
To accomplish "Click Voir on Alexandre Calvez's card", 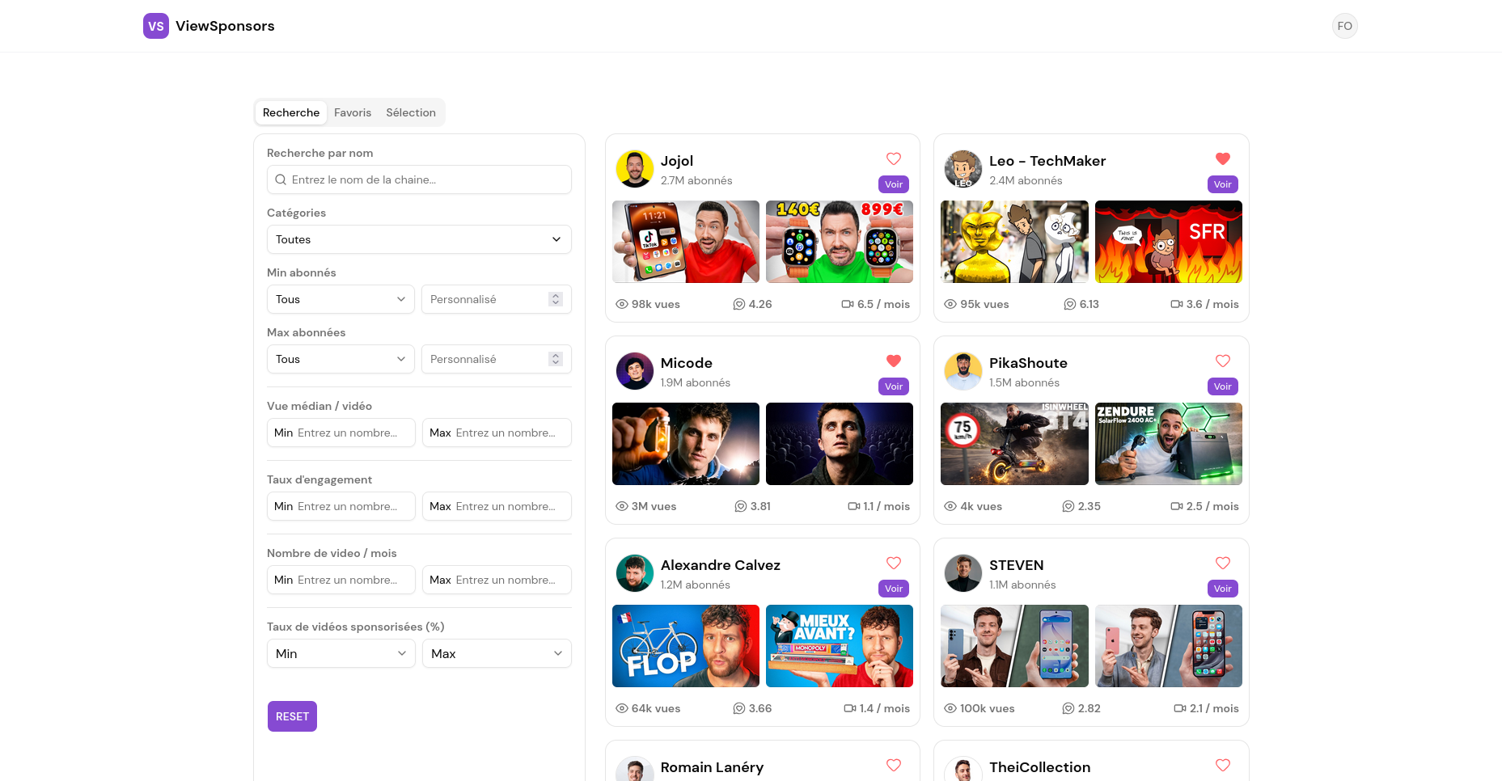I will point(894,589).
